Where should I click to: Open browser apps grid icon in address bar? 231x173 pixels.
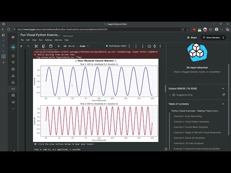(x=183, y=30)
